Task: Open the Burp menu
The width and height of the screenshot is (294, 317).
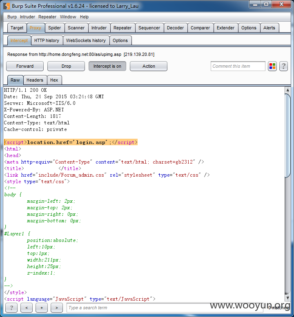Action: pos(12,17)
